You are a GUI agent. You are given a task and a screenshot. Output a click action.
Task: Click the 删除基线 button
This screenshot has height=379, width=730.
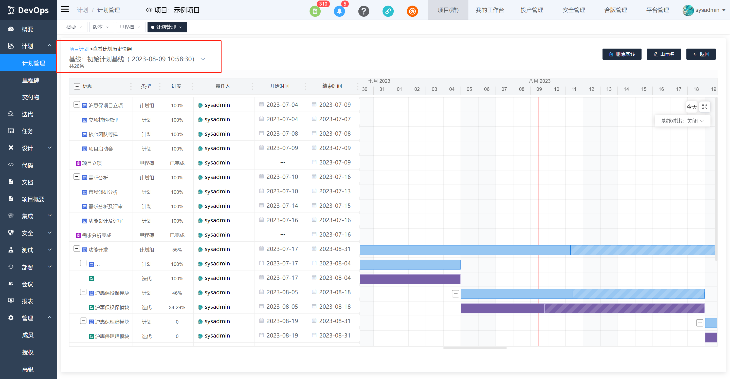tap(622, 54)
